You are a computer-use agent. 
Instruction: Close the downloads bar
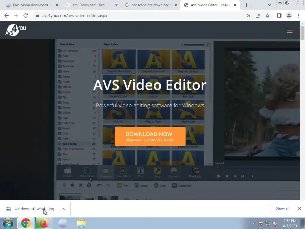coord(300,208)
